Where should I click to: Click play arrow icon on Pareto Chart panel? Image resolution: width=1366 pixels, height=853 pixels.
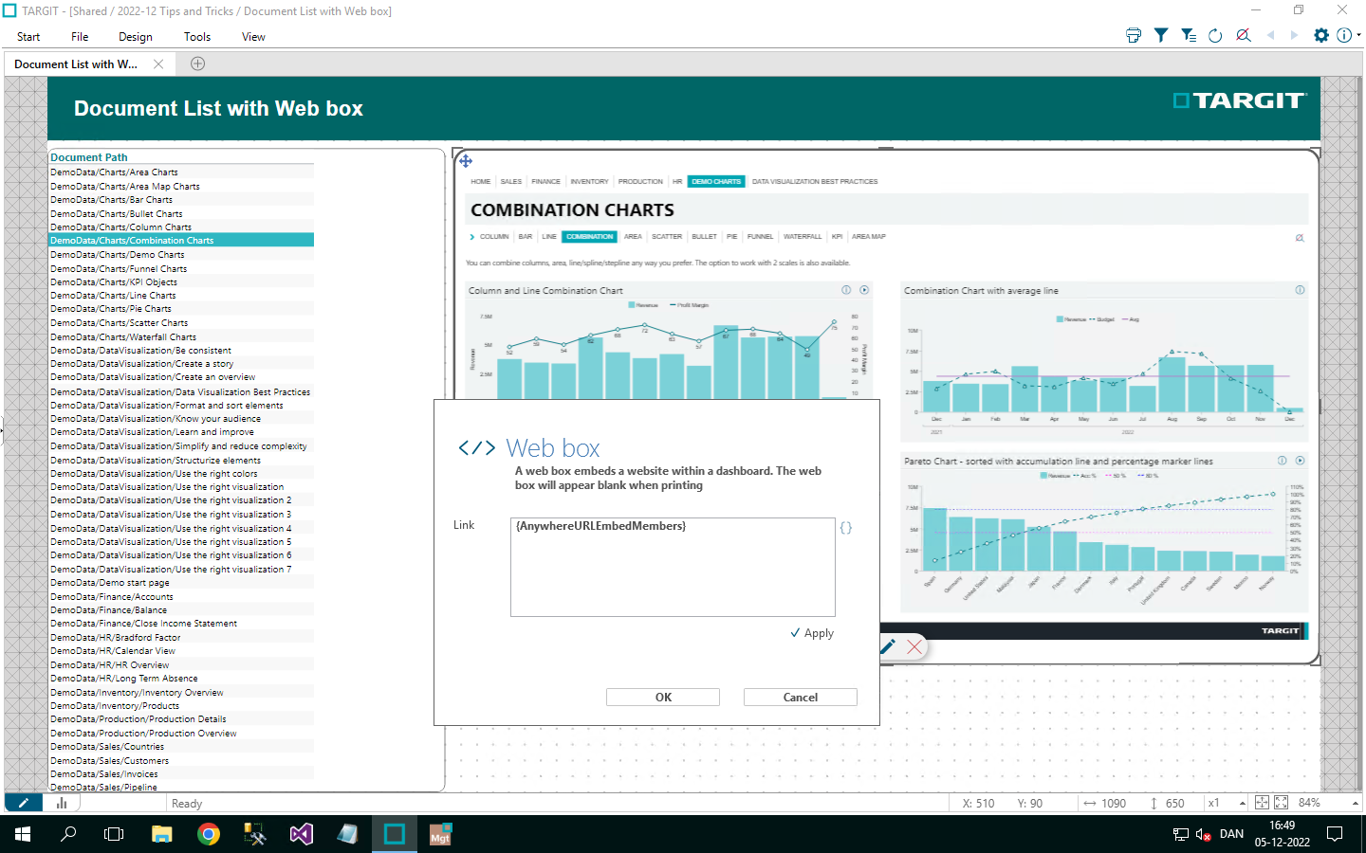(1300, 461)
